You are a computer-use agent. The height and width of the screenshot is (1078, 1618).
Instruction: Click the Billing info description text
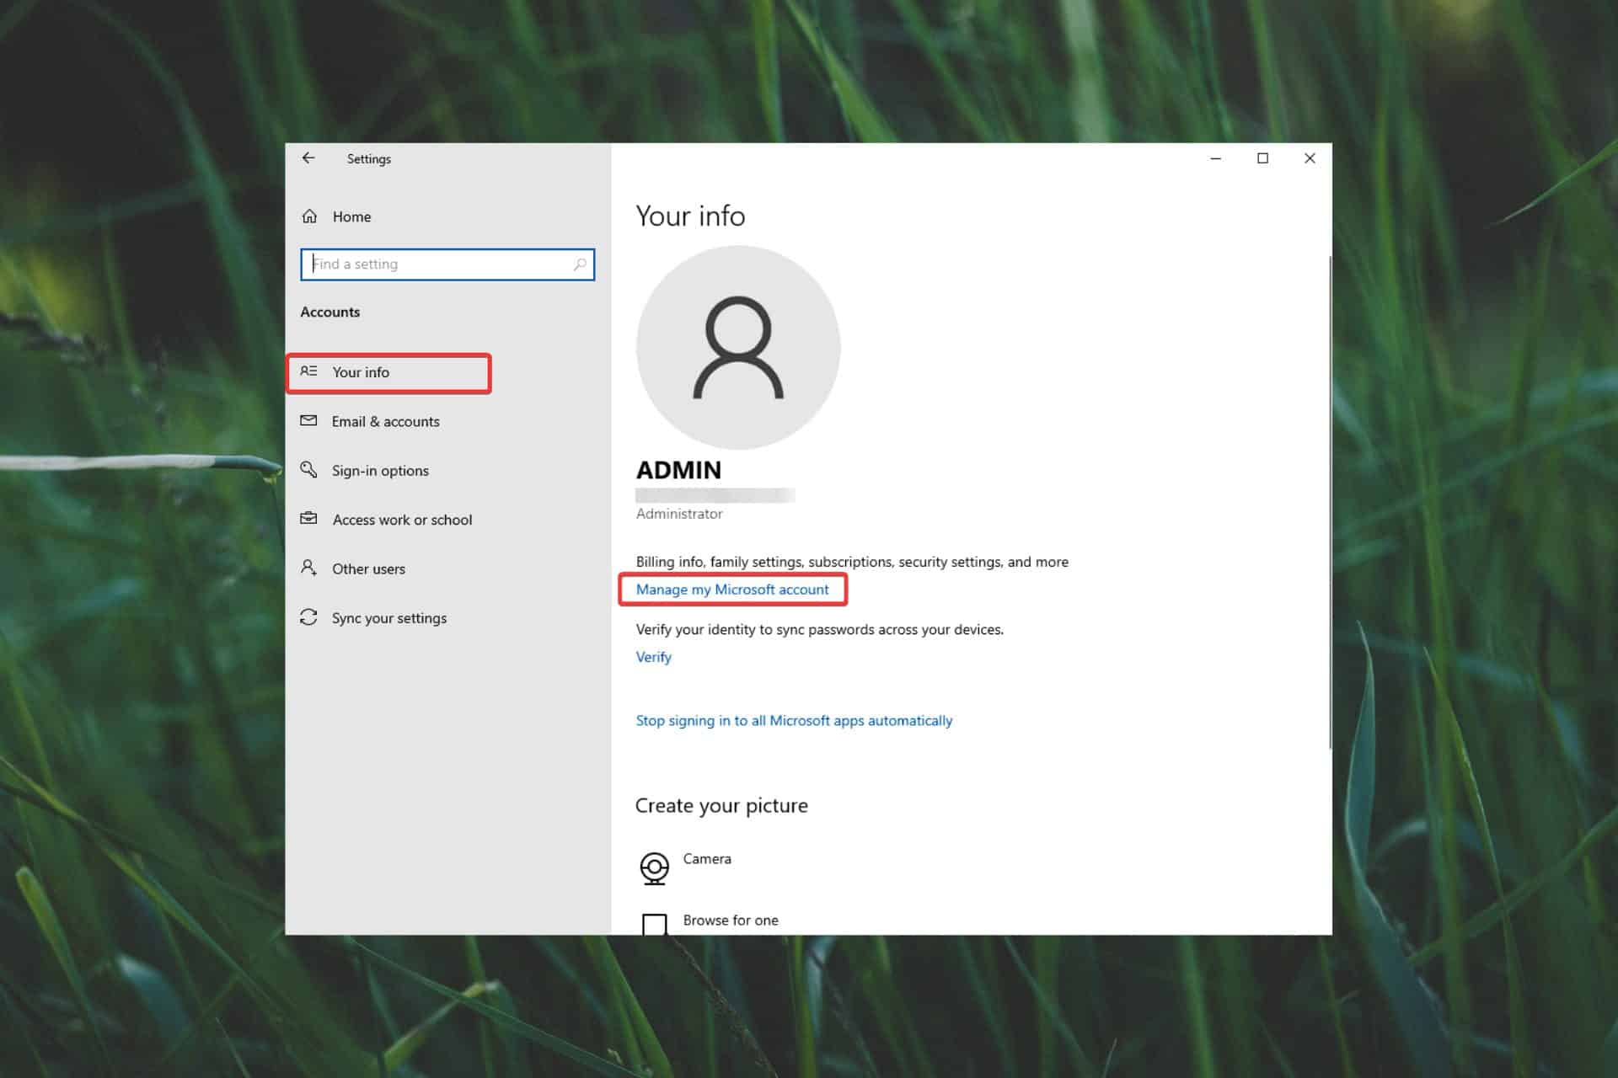[852, 562]
